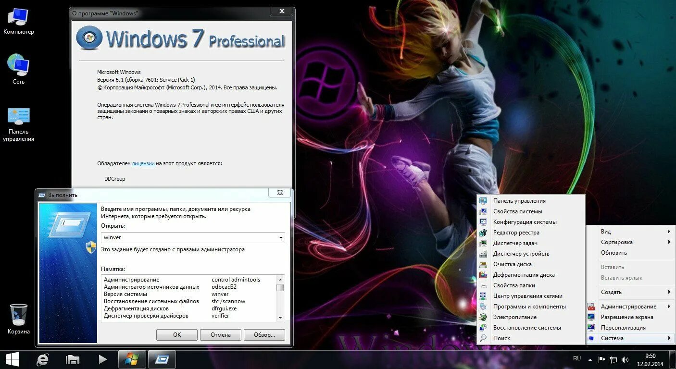Click the Свойства папки menu entry
This screenshot has height=369, width=676.
[531, 285]
